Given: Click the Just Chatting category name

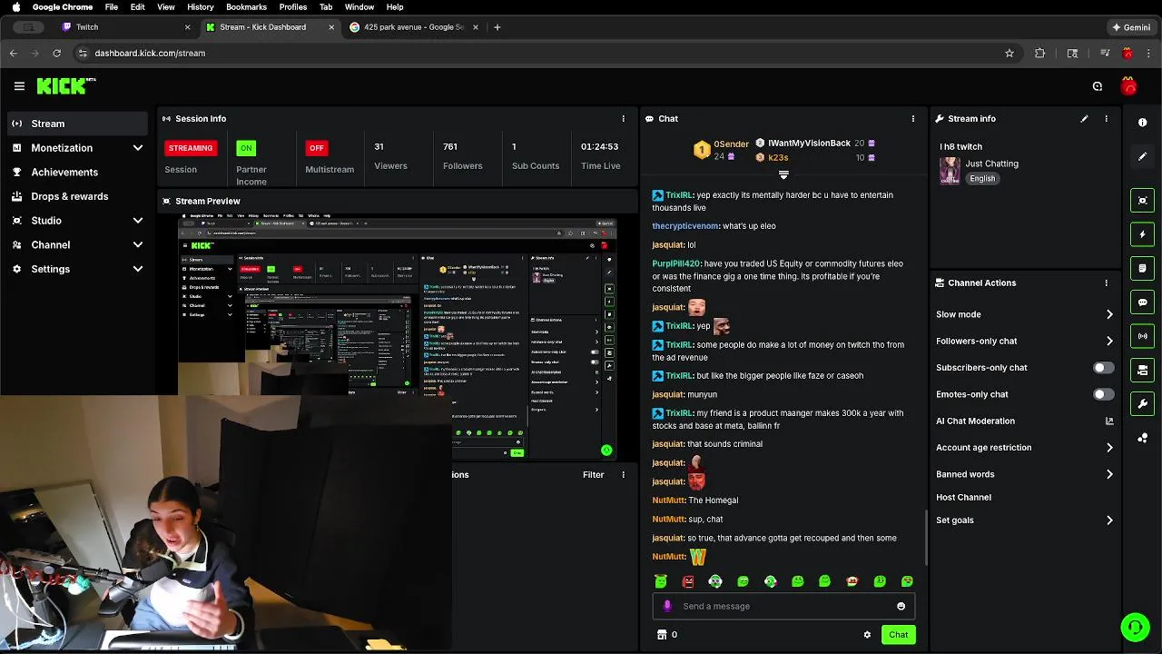Looking at the screenshot, I should 991,163.
